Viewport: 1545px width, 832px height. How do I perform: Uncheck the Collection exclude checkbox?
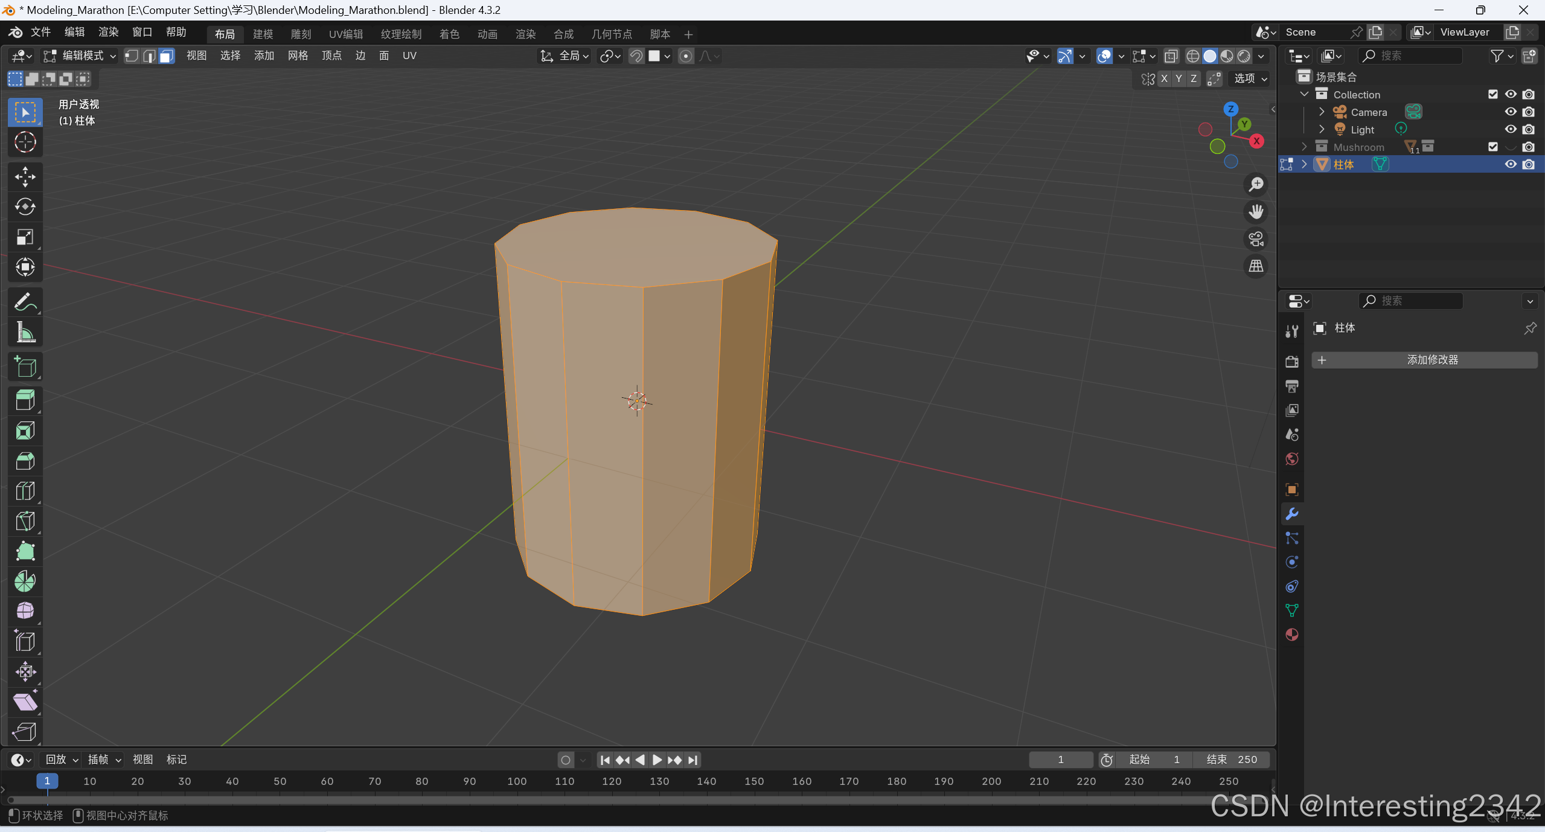1492,94
